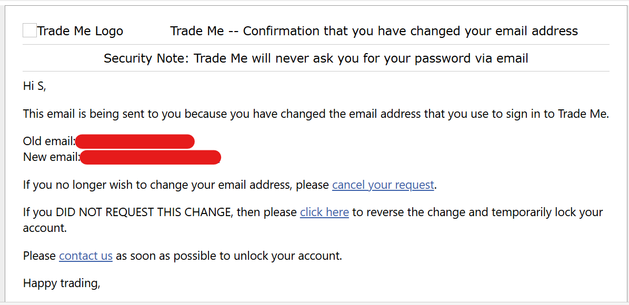The image size is (629, 305).
Task: Click the email confirmation heading text
Action: (374, 31)
